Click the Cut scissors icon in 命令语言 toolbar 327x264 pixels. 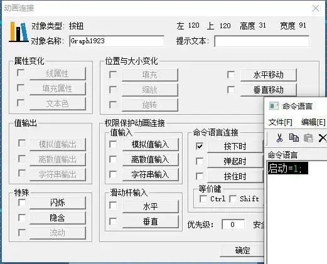279,138
